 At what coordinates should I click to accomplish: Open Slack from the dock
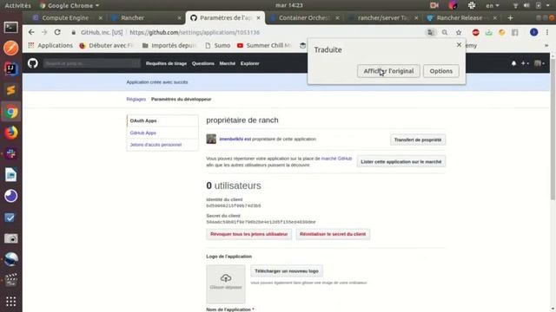pyautogui.click(x=10, y=153)
